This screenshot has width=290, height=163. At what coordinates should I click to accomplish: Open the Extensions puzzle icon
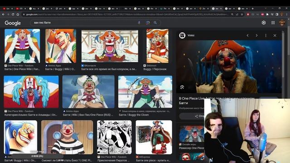(x=267, y=14)
